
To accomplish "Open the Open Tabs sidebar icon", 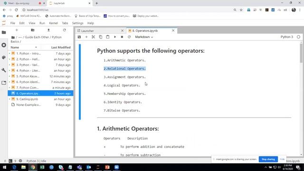I will click(4, 83).
